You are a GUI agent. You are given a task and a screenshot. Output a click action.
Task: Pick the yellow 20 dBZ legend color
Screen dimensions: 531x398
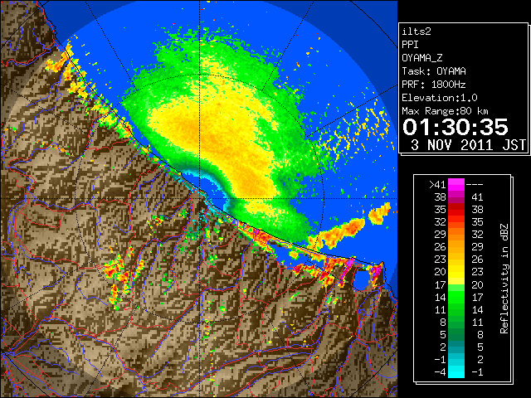point(456,272)
